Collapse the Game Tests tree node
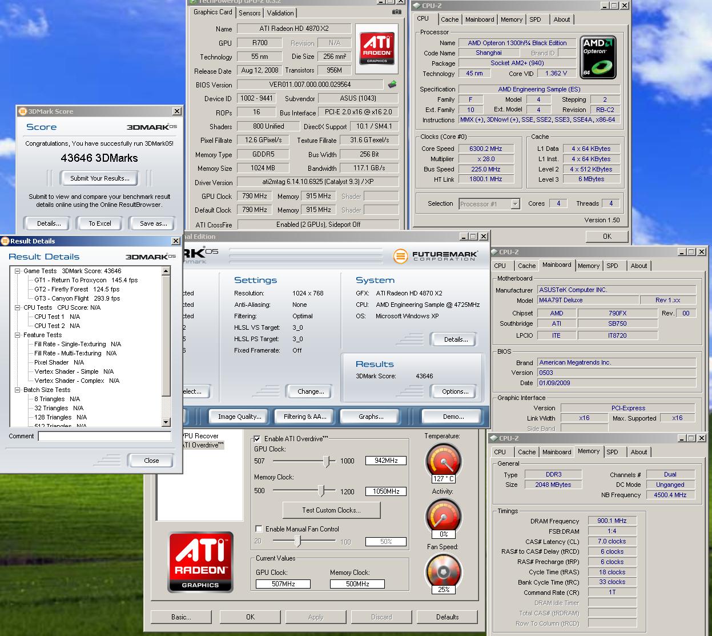 pyautogui.click(x=18, y=271)
